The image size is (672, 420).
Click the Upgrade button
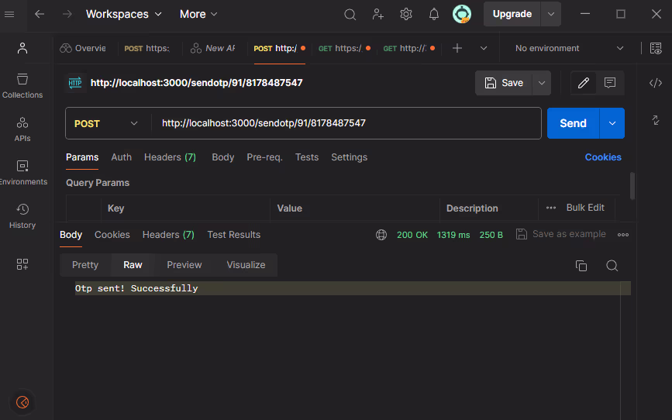coord(512,14)
